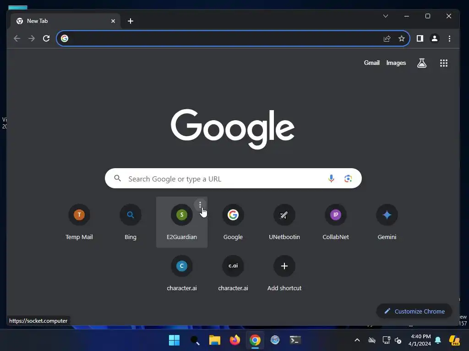
Task: Open the tab search dropdown arrow
Action: tap(386, 16)
